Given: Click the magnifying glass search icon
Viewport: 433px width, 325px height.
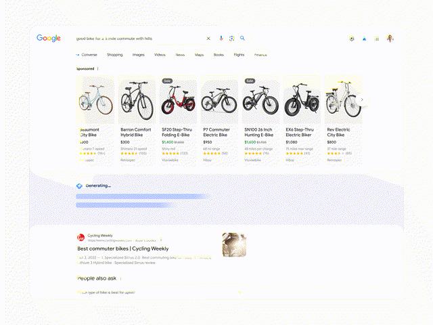Looking at the screenshot, I should click(x=242, y=38).
